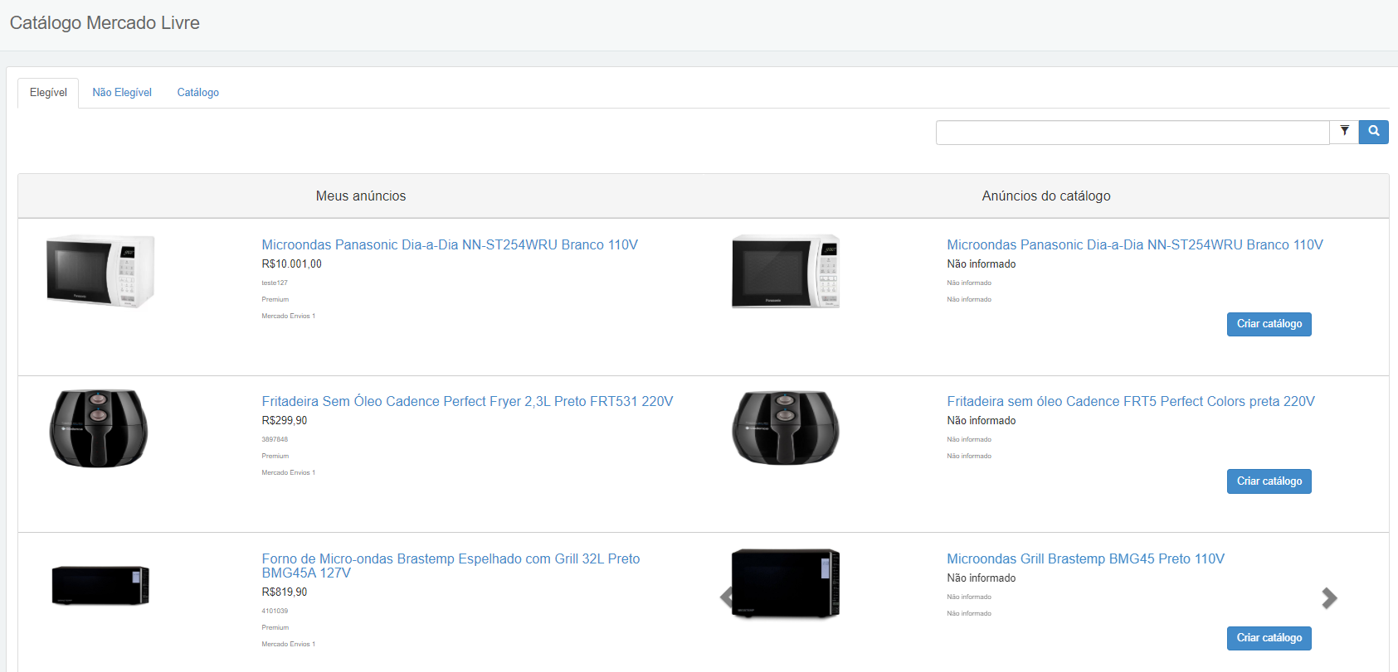Image resolution: width=1398 pixels, height=672 pixels.
Task: Open my listing Microondas Panasonic Dia-a-Dia link
Action: [450, 245]
